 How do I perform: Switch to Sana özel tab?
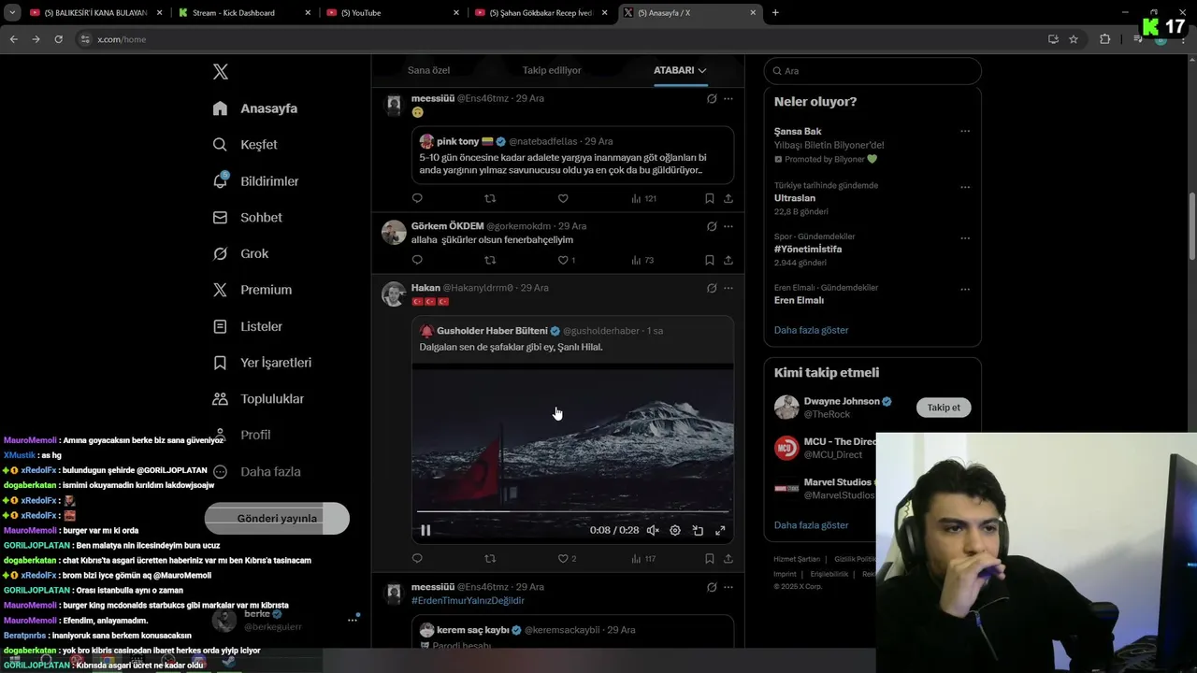click(428, 70)
